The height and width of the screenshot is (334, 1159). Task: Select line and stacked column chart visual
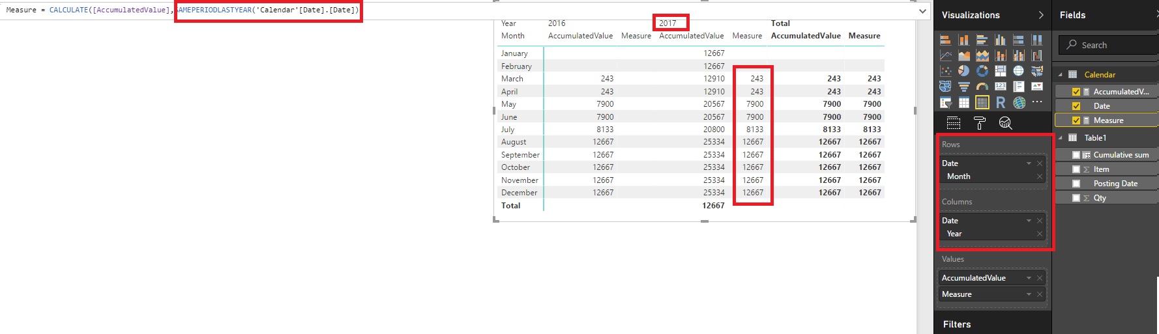pos(1001,55)
